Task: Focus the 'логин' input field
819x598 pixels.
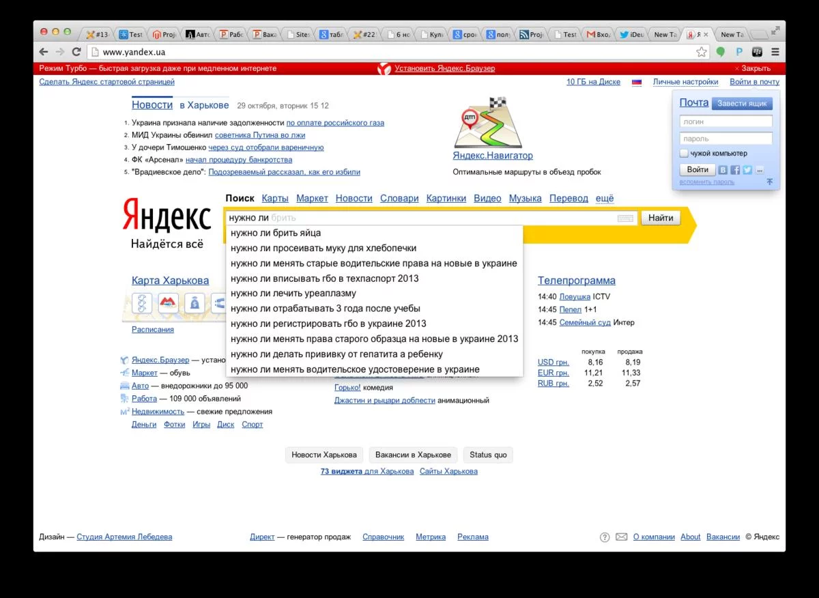Action: pos(726,122)
